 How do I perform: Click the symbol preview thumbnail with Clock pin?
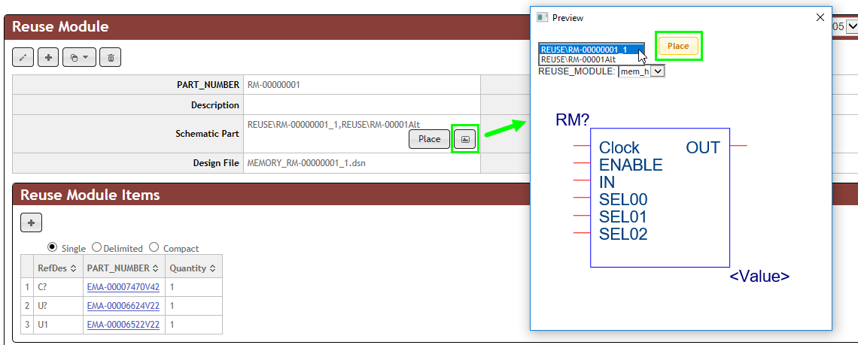[x=659, y=198]
